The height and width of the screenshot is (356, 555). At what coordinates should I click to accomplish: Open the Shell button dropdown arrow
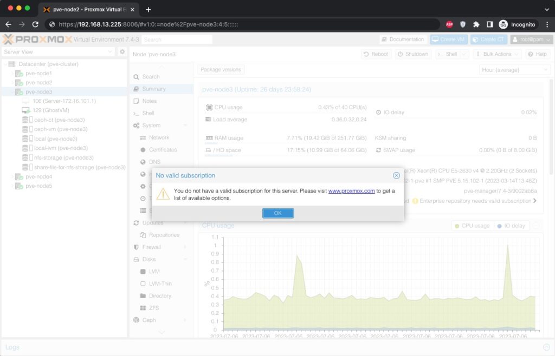pyautogui.click(x=464, y=54)
